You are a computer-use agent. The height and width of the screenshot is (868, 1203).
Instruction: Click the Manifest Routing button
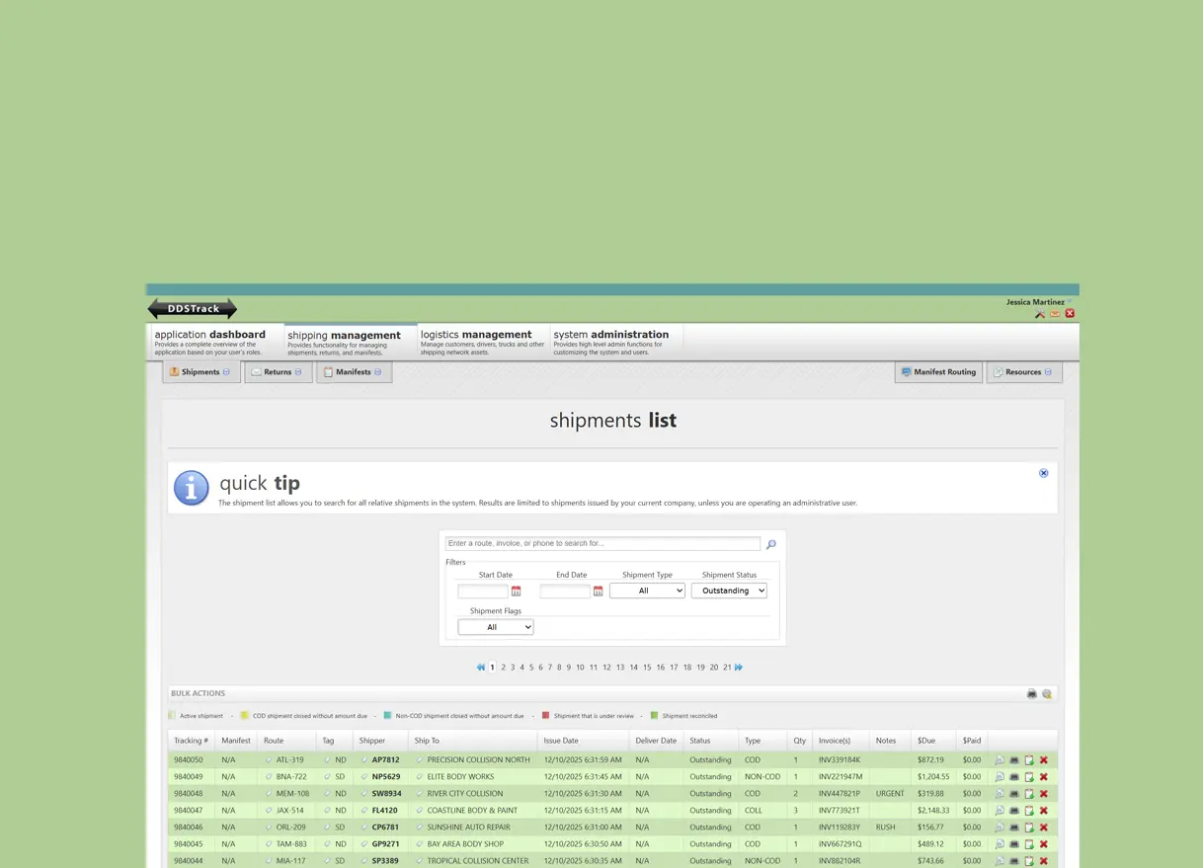click(937, 371)
